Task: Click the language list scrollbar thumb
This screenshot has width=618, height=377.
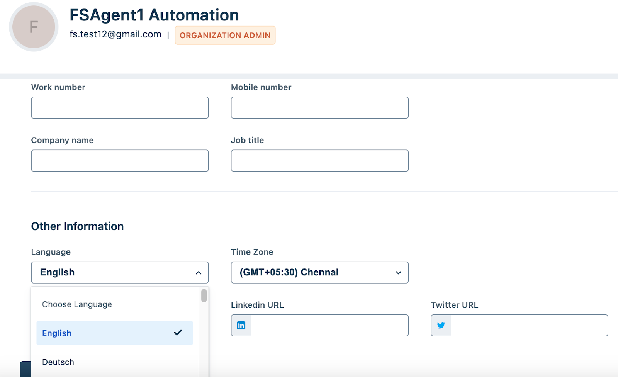Action: pyautogui.click(x=204, y=296)
